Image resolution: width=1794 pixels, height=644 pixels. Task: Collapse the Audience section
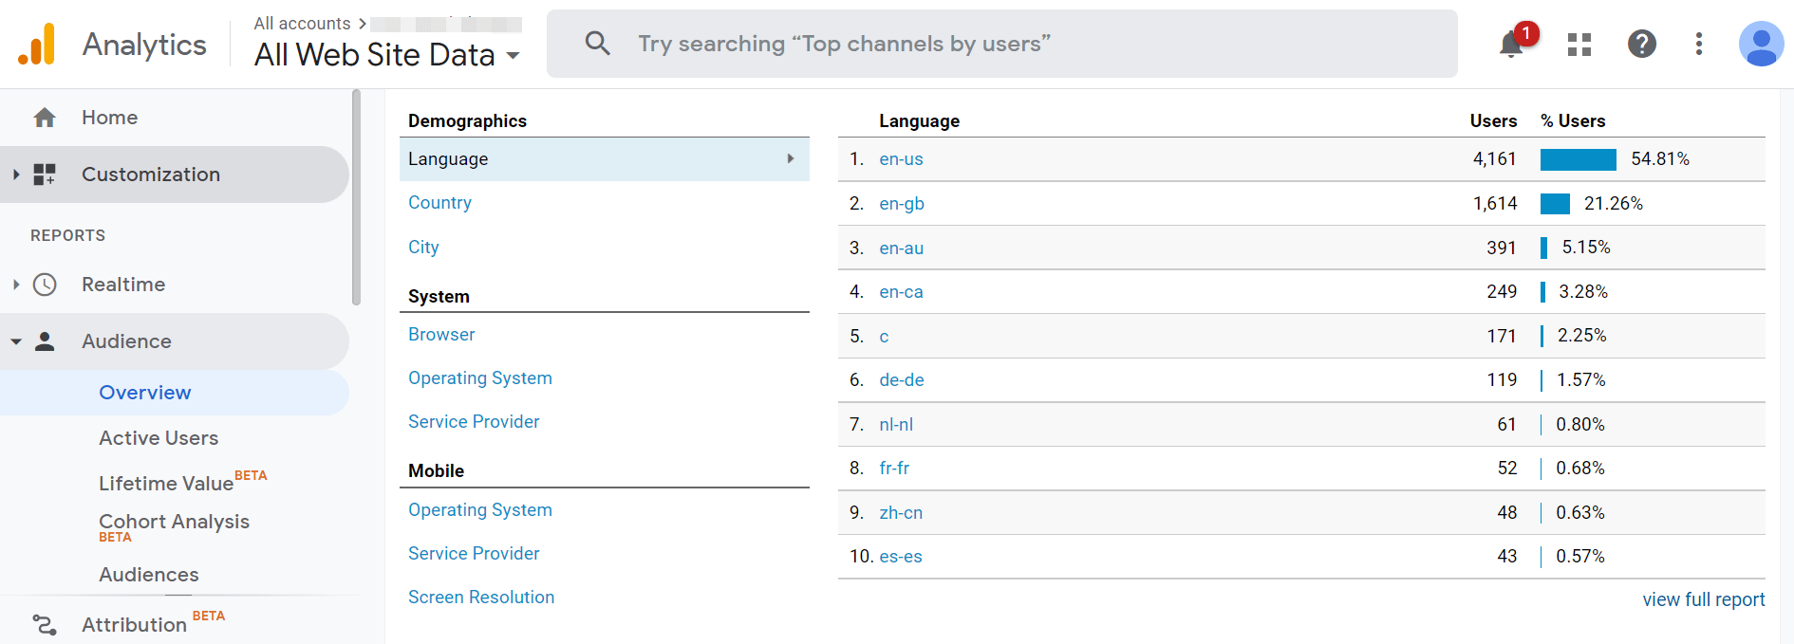[15, 341]
